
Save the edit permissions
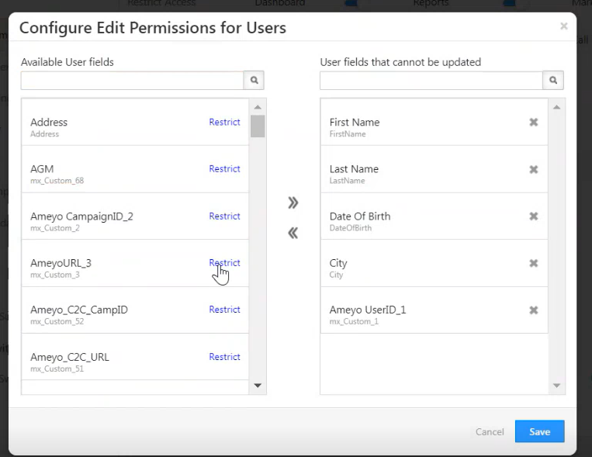point(539,432)
